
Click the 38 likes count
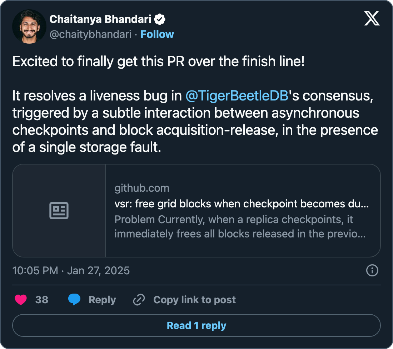click(42, 300)
